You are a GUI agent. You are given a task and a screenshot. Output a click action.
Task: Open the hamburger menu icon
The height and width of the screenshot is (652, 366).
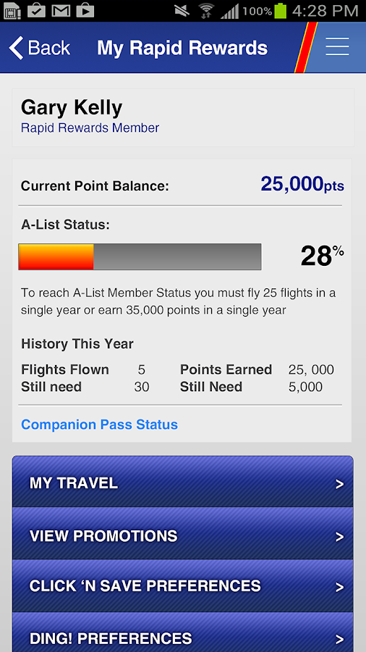337,46
